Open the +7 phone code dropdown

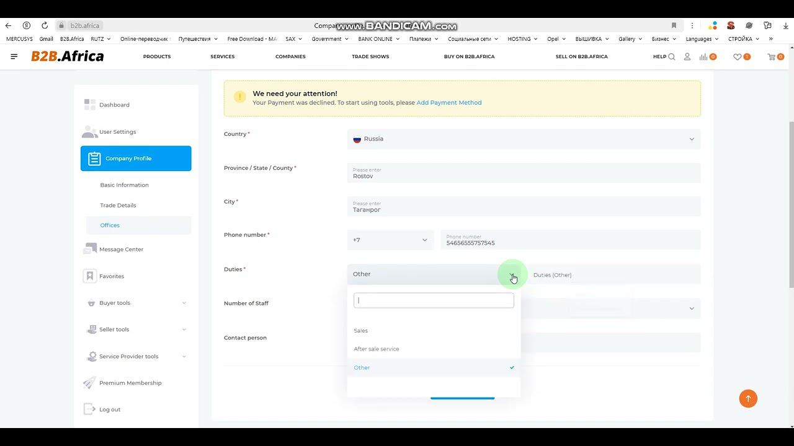[390, 240]
